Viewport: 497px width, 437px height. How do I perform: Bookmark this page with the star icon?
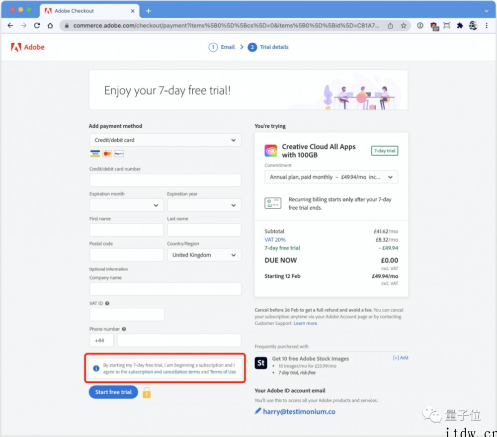(x=403, y=26)
